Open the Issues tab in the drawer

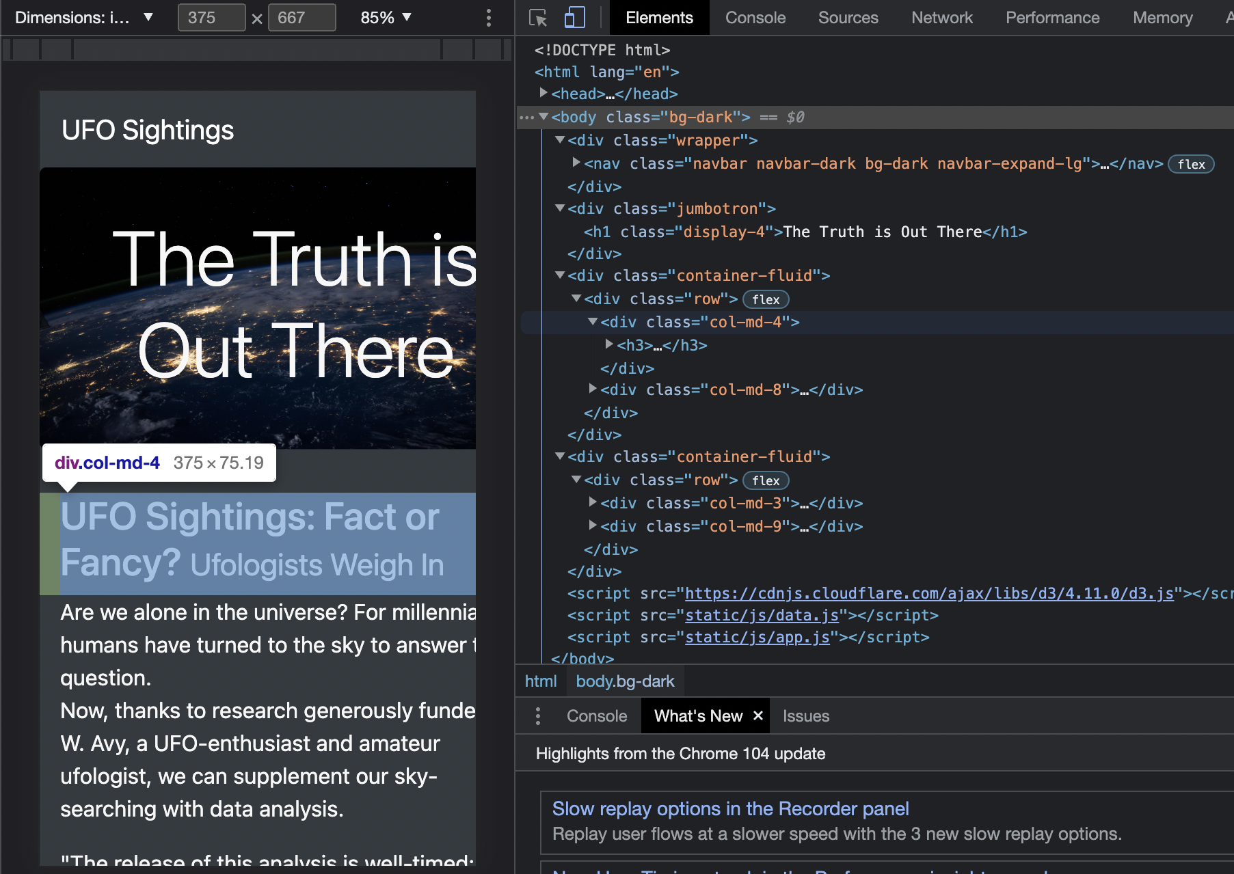click(806, 715)
